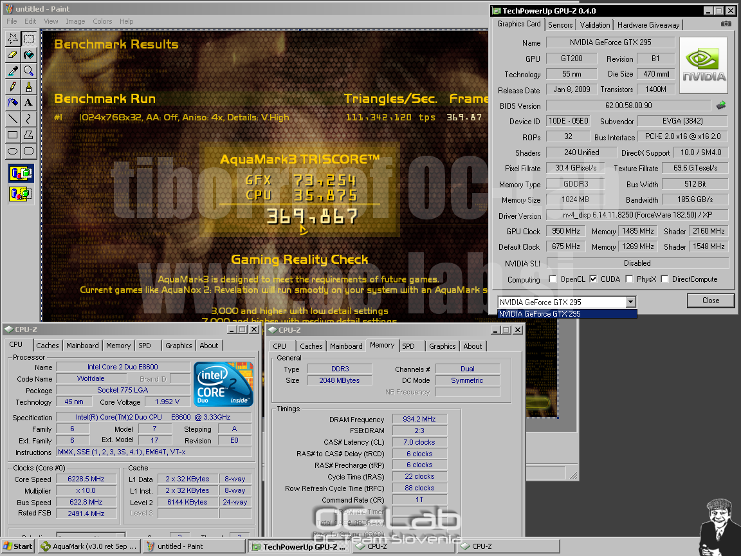This screenshot has height=556, width=741.
Task: Enable the OpenCL checkbox in GPU-Z
Action: tap(553, 279)
